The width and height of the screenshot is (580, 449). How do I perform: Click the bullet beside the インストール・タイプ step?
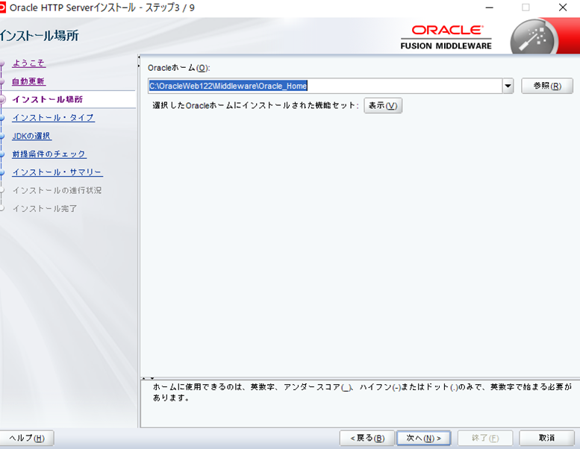(x=2, y=118)
